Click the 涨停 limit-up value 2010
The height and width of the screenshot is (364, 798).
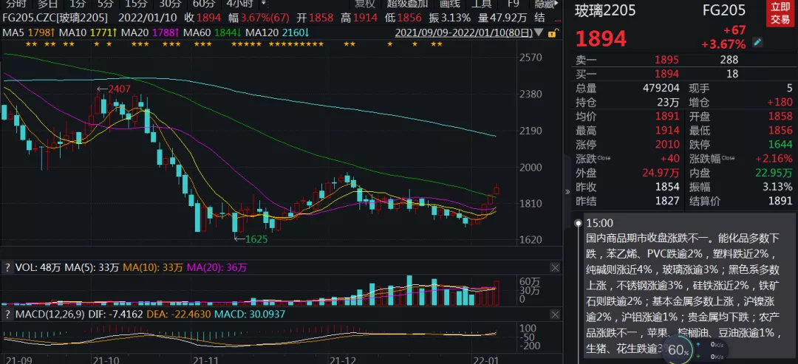[x=666, y=144]
